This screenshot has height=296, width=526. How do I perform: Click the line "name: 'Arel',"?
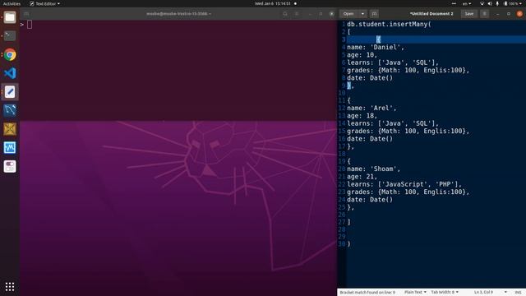point(371,108)
